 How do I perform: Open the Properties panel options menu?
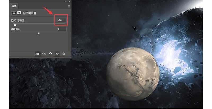click(69, 6)
